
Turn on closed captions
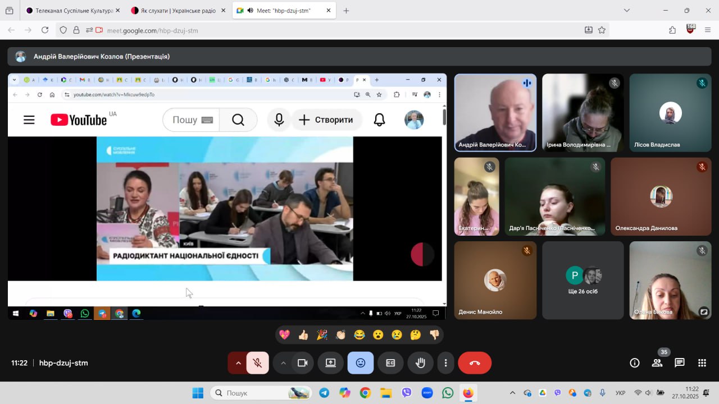pos(390,363)
